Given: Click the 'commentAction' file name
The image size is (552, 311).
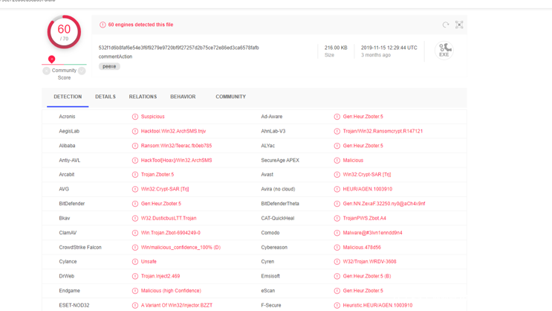Looking at the screenshot, I should (115, 57).
